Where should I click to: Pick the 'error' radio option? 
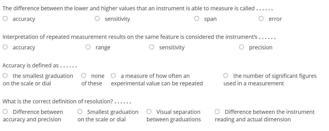pyautogui.click(x=261, y=19)
